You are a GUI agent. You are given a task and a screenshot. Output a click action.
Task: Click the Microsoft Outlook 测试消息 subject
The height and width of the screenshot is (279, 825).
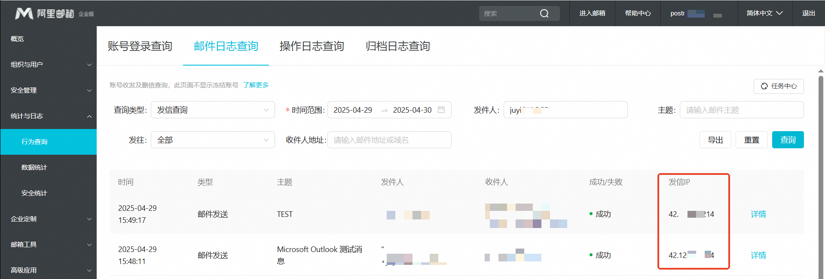[320, 255]
